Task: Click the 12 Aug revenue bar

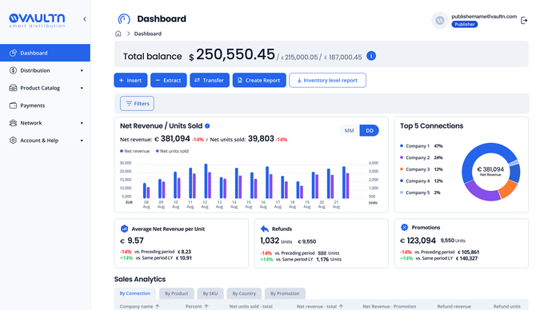Action: [206, 181]
